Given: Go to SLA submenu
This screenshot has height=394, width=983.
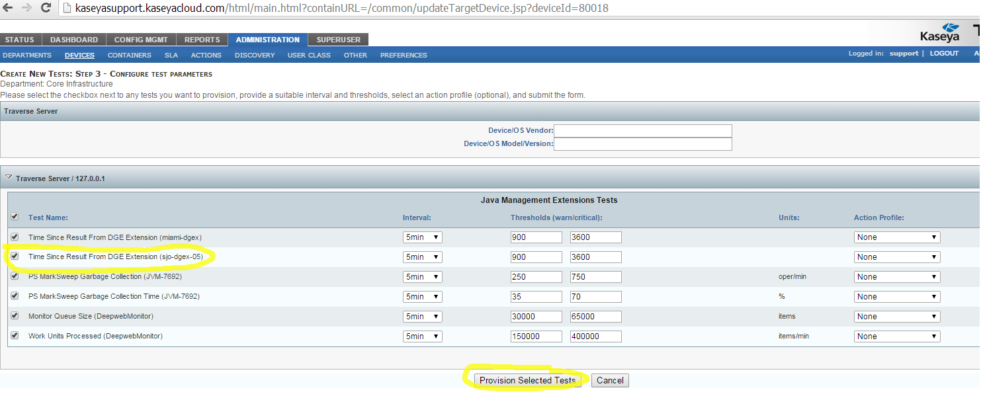Looking at the screenshot, I should 171,55.
